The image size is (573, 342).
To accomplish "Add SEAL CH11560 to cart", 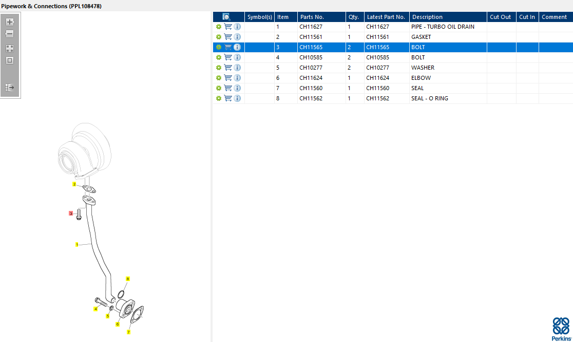I will click(x=228, y=88).
